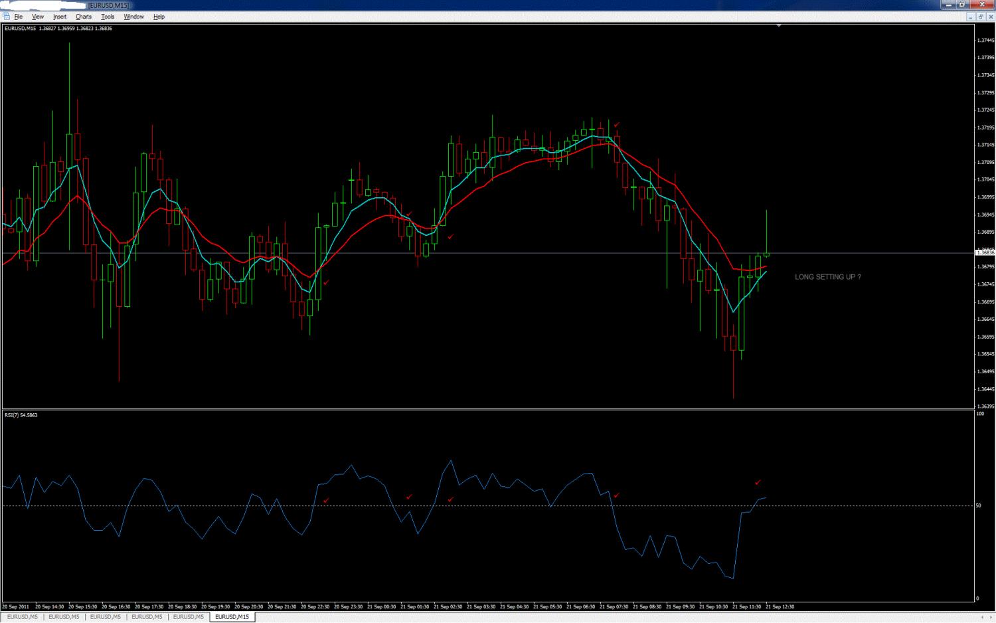Open the File menu
Viewport: 996px width, 623px height.
coord(18,17)
